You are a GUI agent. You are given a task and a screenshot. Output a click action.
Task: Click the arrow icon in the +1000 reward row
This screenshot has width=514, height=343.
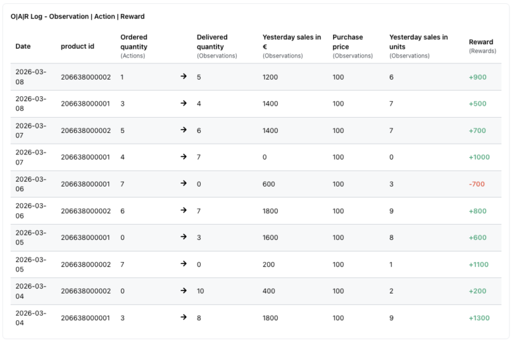(x=183, y=157)
